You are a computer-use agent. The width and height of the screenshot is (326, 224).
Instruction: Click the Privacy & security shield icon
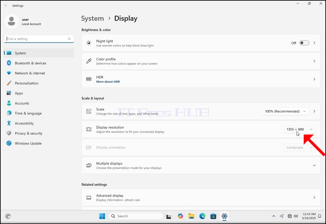click(x=9, y=133)
